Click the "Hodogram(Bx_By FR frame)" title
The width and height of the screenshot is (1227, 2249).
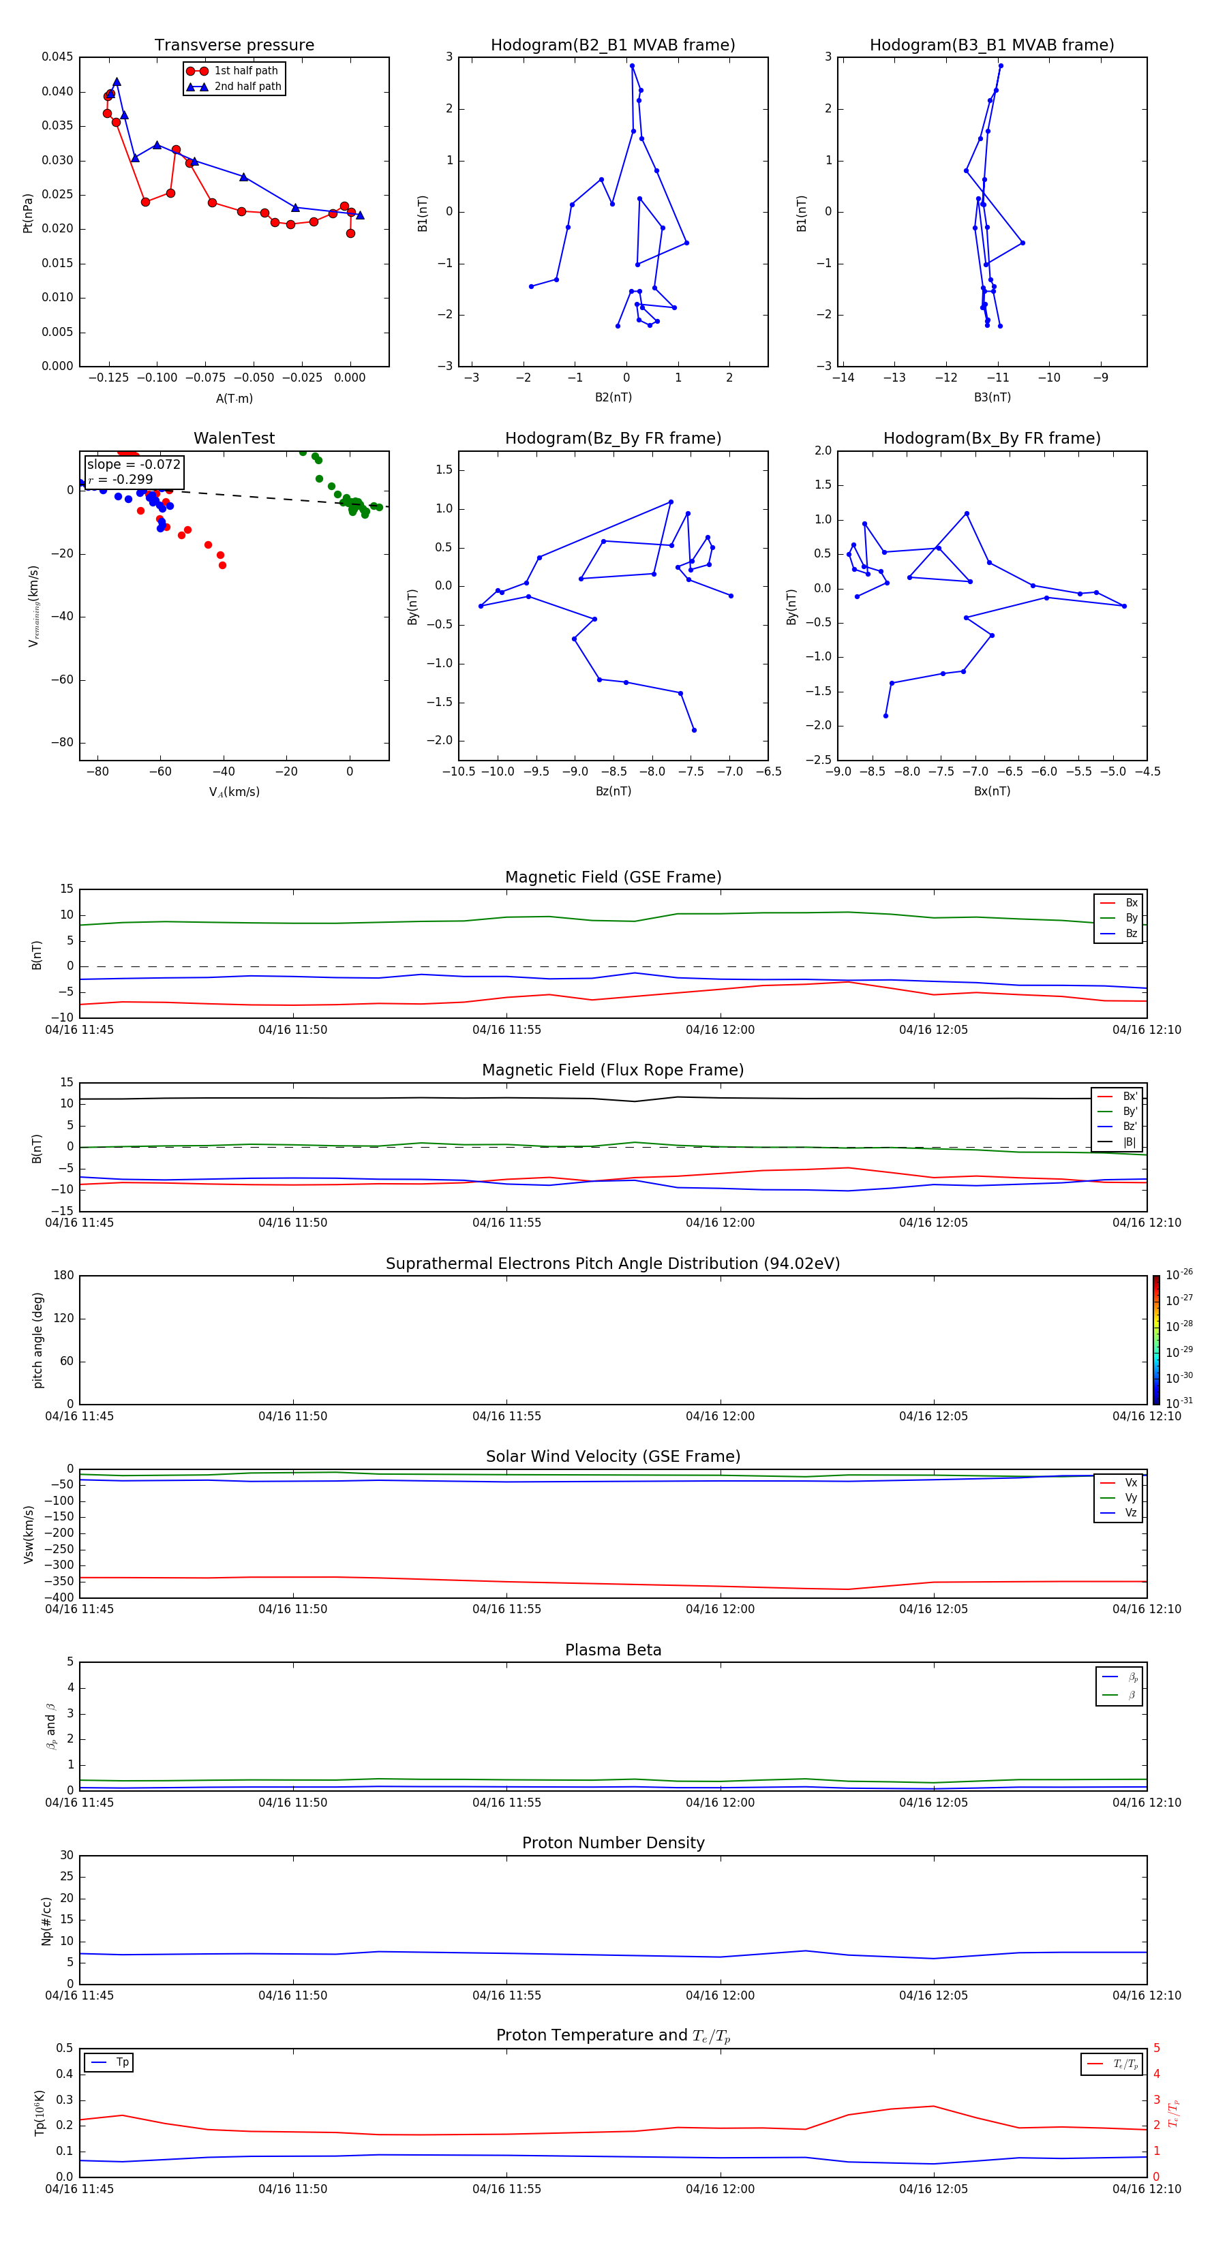(992, 438)
